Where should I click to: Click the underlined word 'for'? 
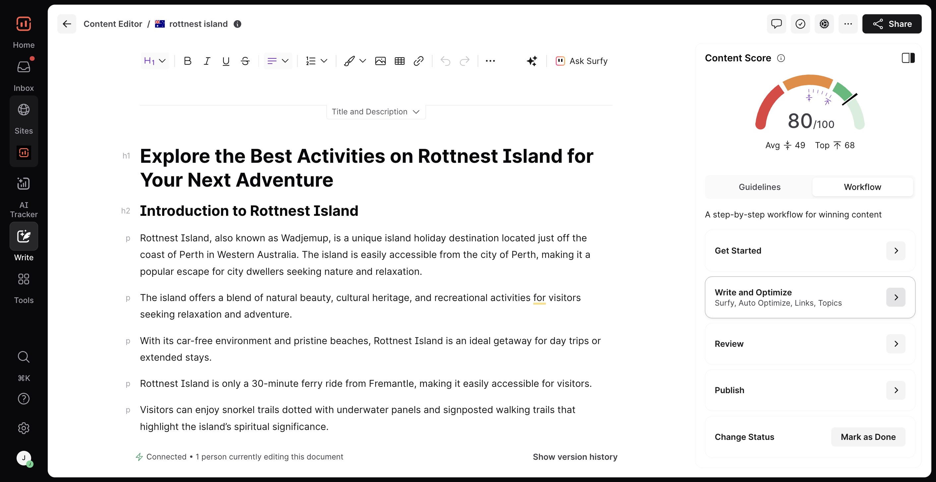click(x=539, y=298)
